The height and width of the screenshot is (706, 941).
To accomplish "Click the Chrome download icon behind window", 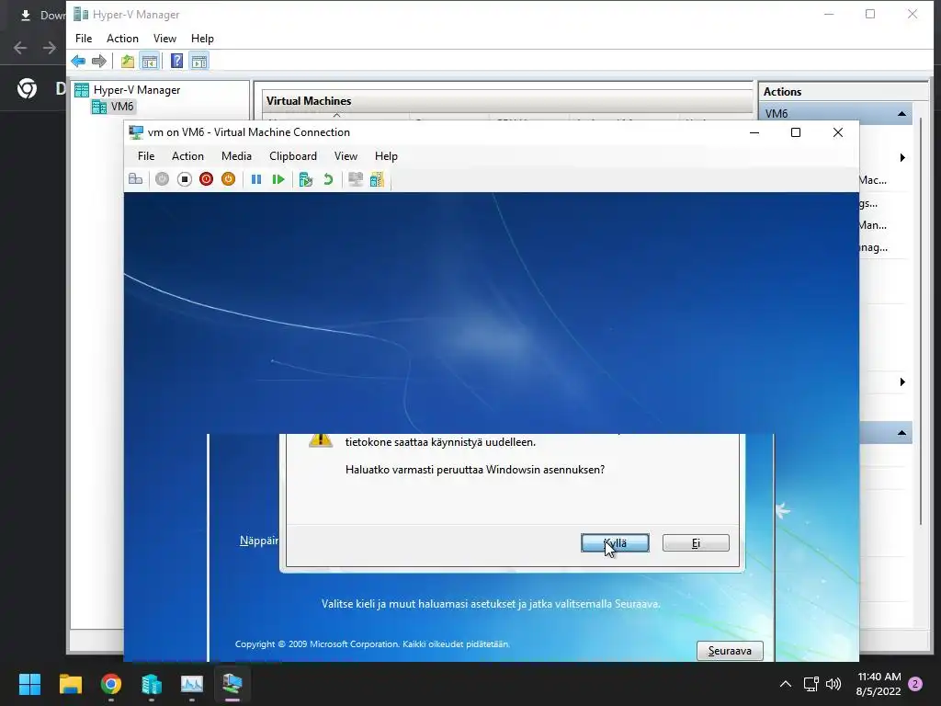I will pos(25,15).
